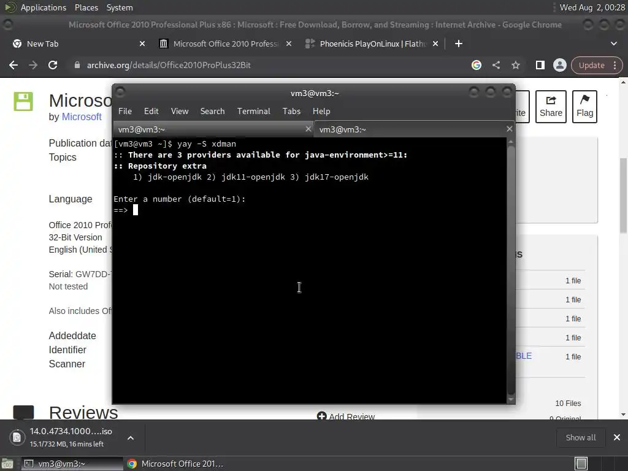Expand download options chevron for ISO
This screenshot has width=628, height=471.
131,438
